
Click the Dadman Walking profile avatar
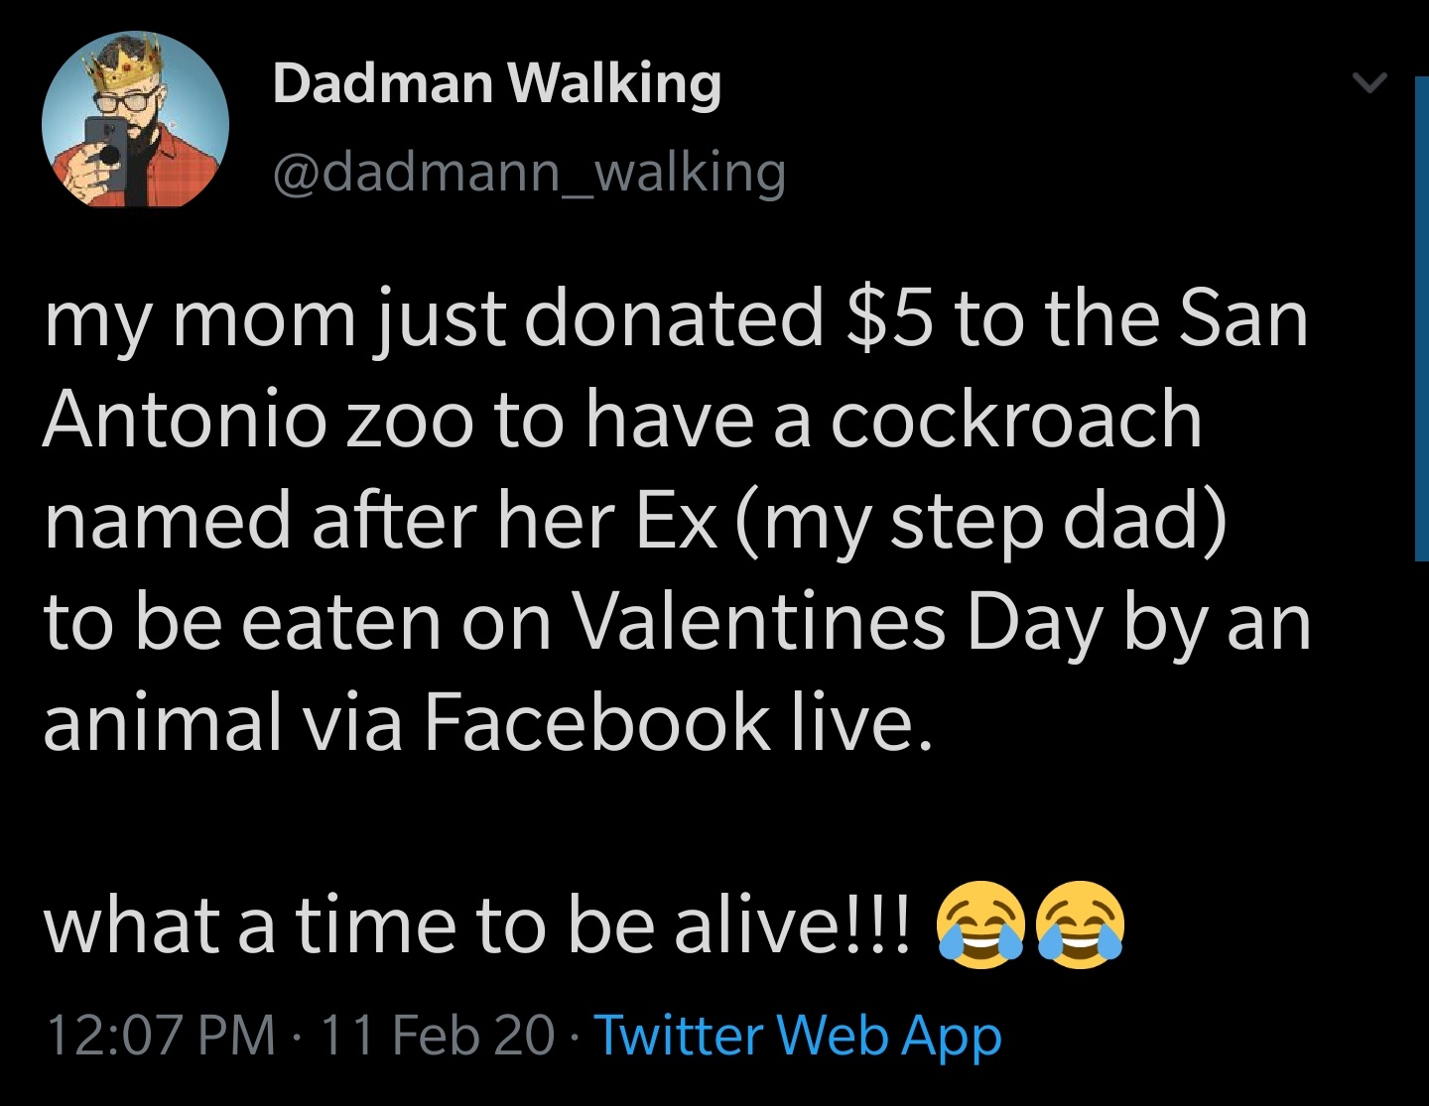click(136, 119)
